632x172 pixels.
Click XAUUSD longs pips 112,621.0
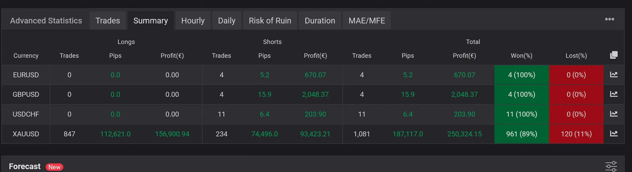(115, 134)
